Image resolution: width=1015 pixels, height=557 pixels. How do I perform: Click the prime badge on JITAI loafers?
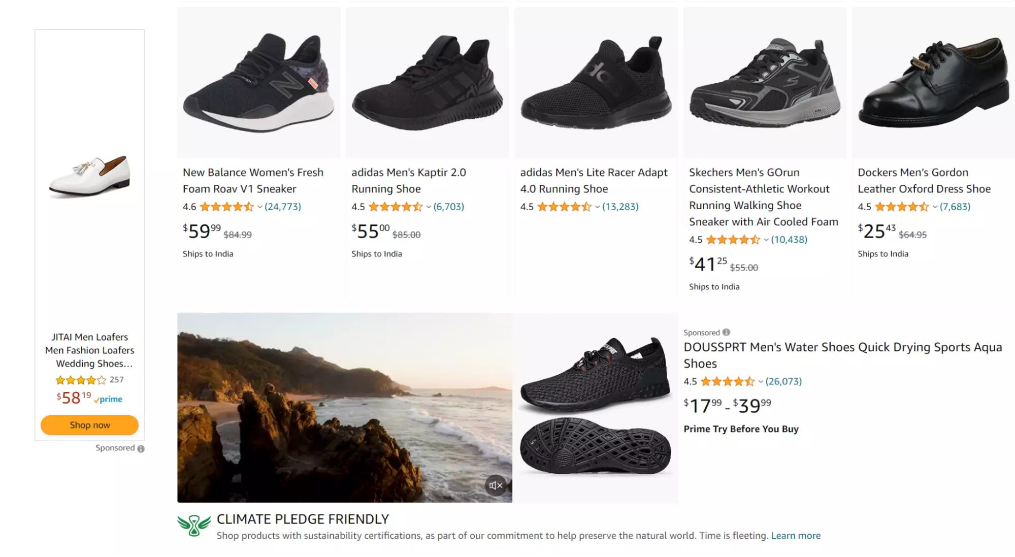tap(108, 400)
